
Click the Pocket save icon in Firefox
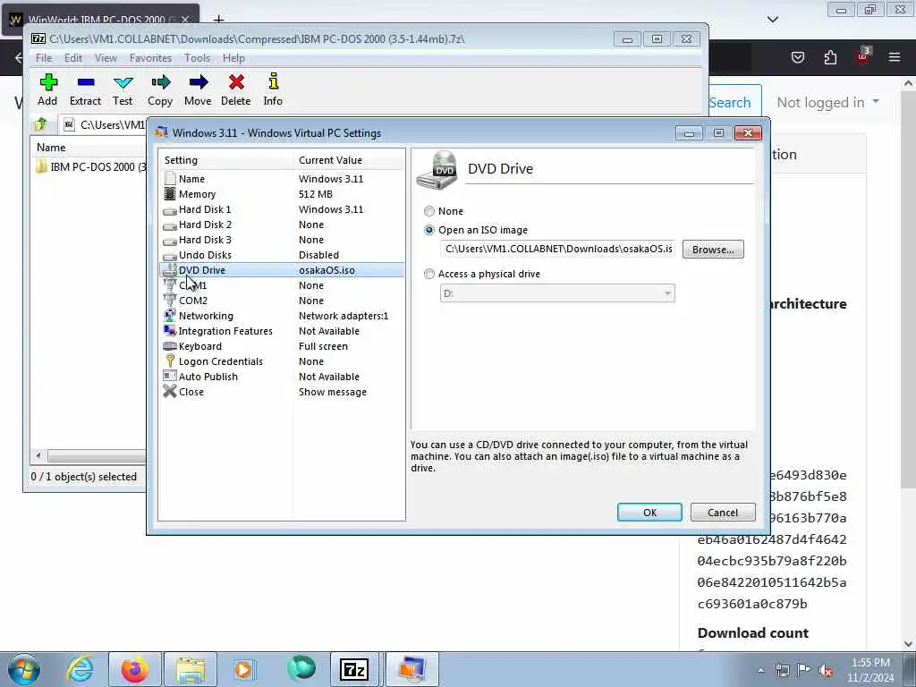pyautogui.click(x=798, y=57)
